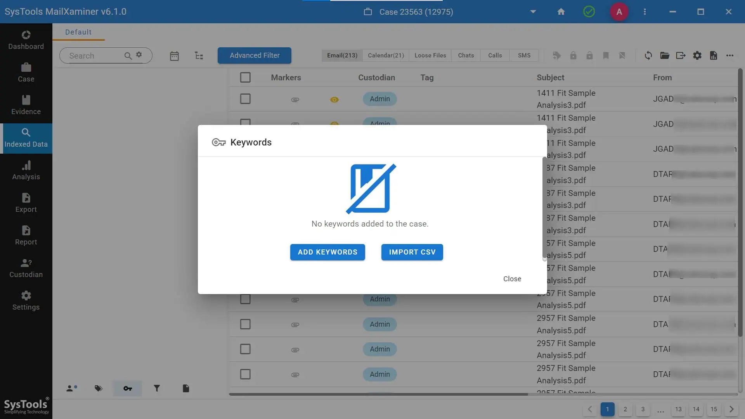Open the vertical three-dot menu
Screen dimensions: 745x419
(x=645, y=12)
